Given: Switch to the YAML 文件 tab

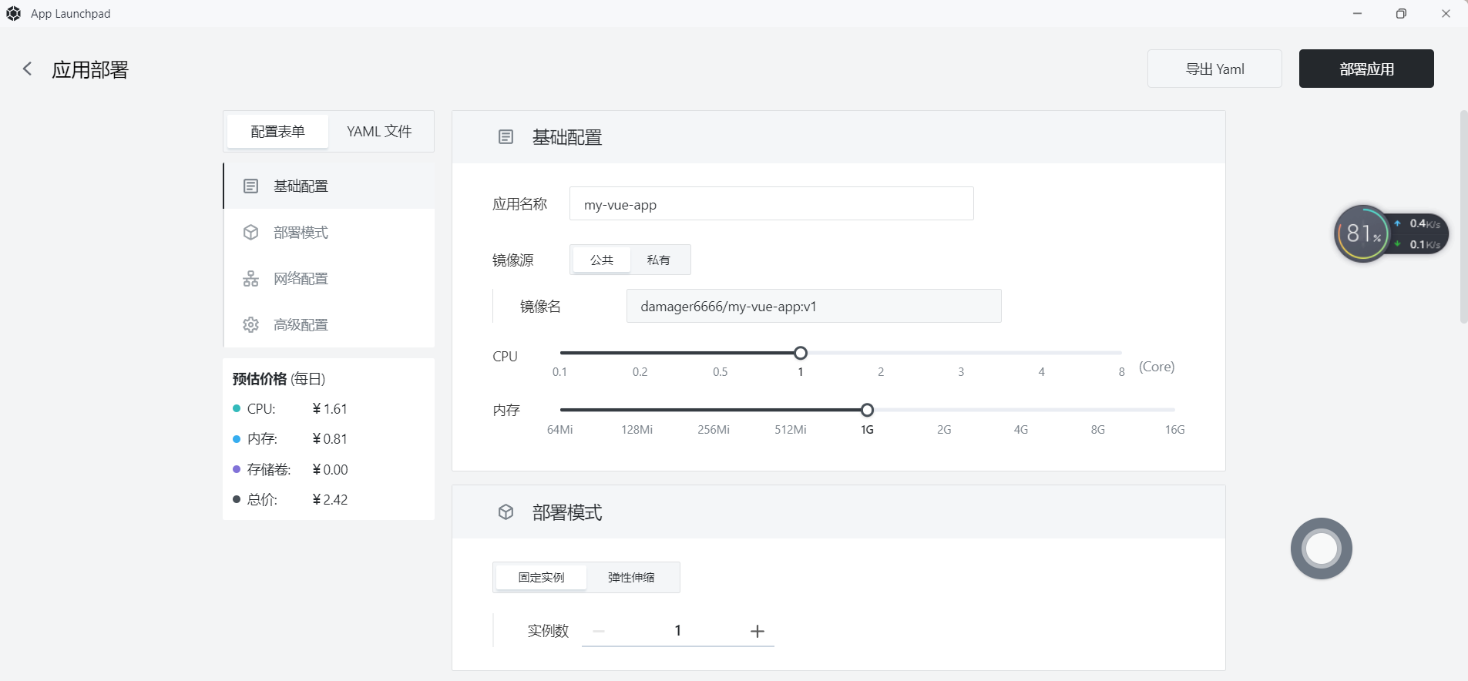Looking at the screenshot, I should (x=379, y=132).
